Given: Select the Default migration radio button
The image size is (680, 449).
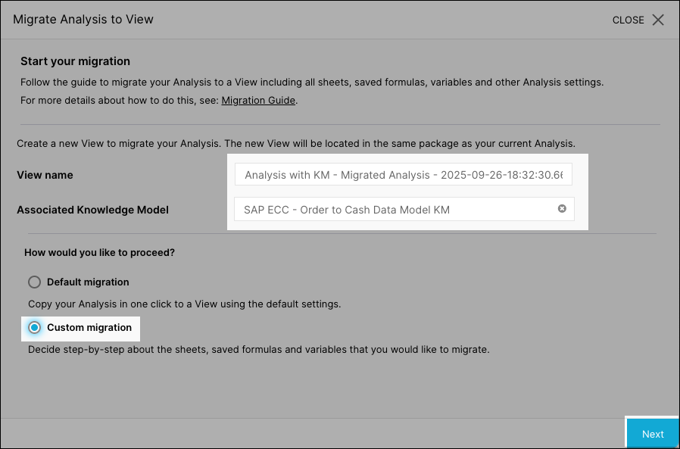Looking at the screenshot, I should point(34,282).
